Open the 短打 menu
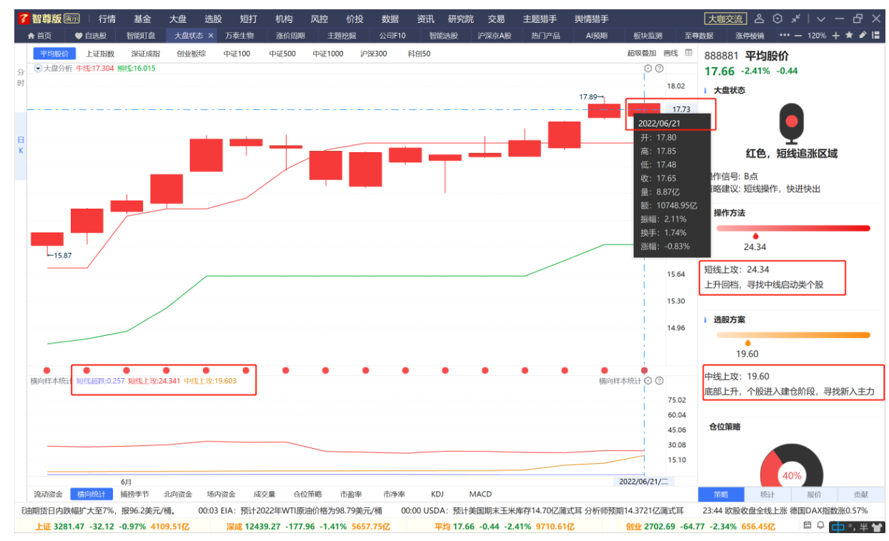Image resolution: width=889 pixels, height=541 pixels. pyautogui.click(x=248, y=19)
